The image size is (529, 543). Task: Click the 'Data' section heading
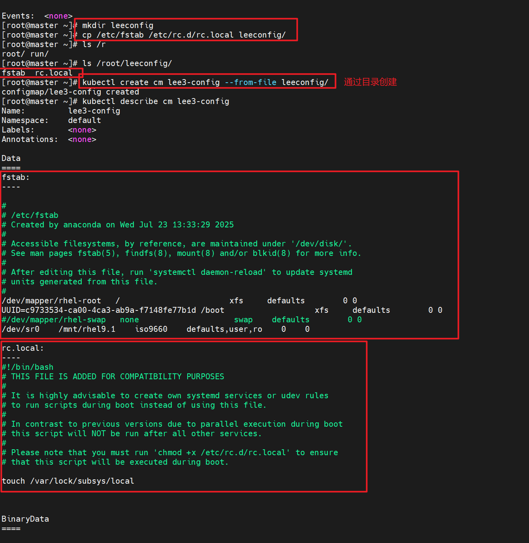click(x=11, y=158)
